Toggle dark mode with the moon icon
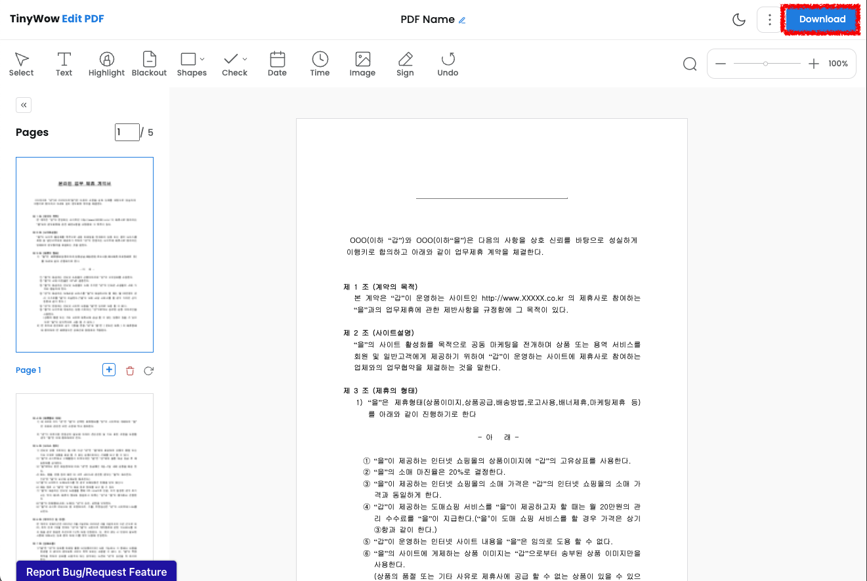867x581 pixels. point(738,19)
